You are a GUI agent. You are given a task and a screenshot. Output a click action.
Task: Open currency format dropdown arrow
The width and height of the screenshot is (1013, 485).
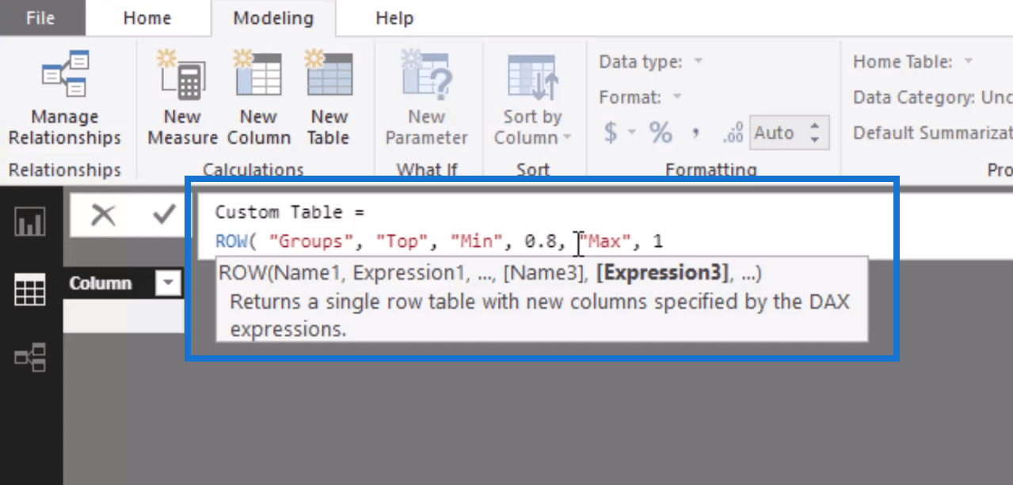pos(632,133)
